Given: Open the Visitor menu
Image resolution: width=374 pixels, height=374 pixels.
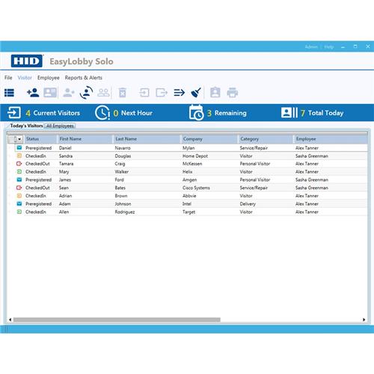Looking at the screenshot, I should tap(25, 78).
